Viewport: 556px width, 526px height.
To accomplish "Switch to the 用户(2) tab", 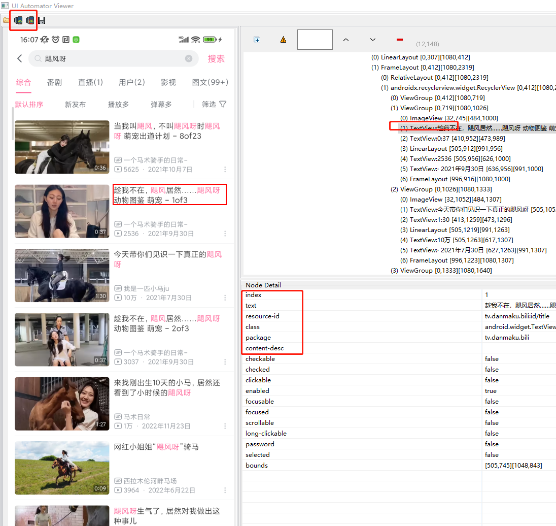I will point(131,82).
